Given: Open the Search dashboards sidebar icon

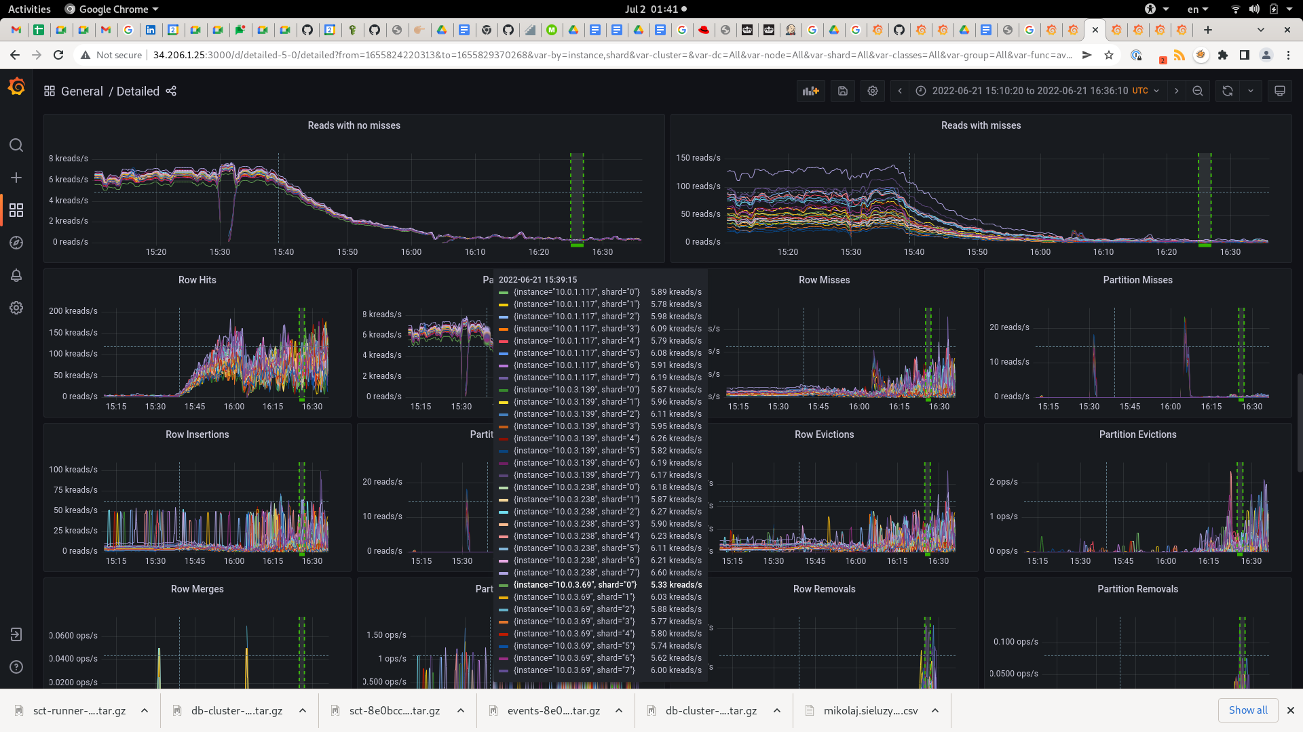Looking at the screenshot, I should click(16, 145).
